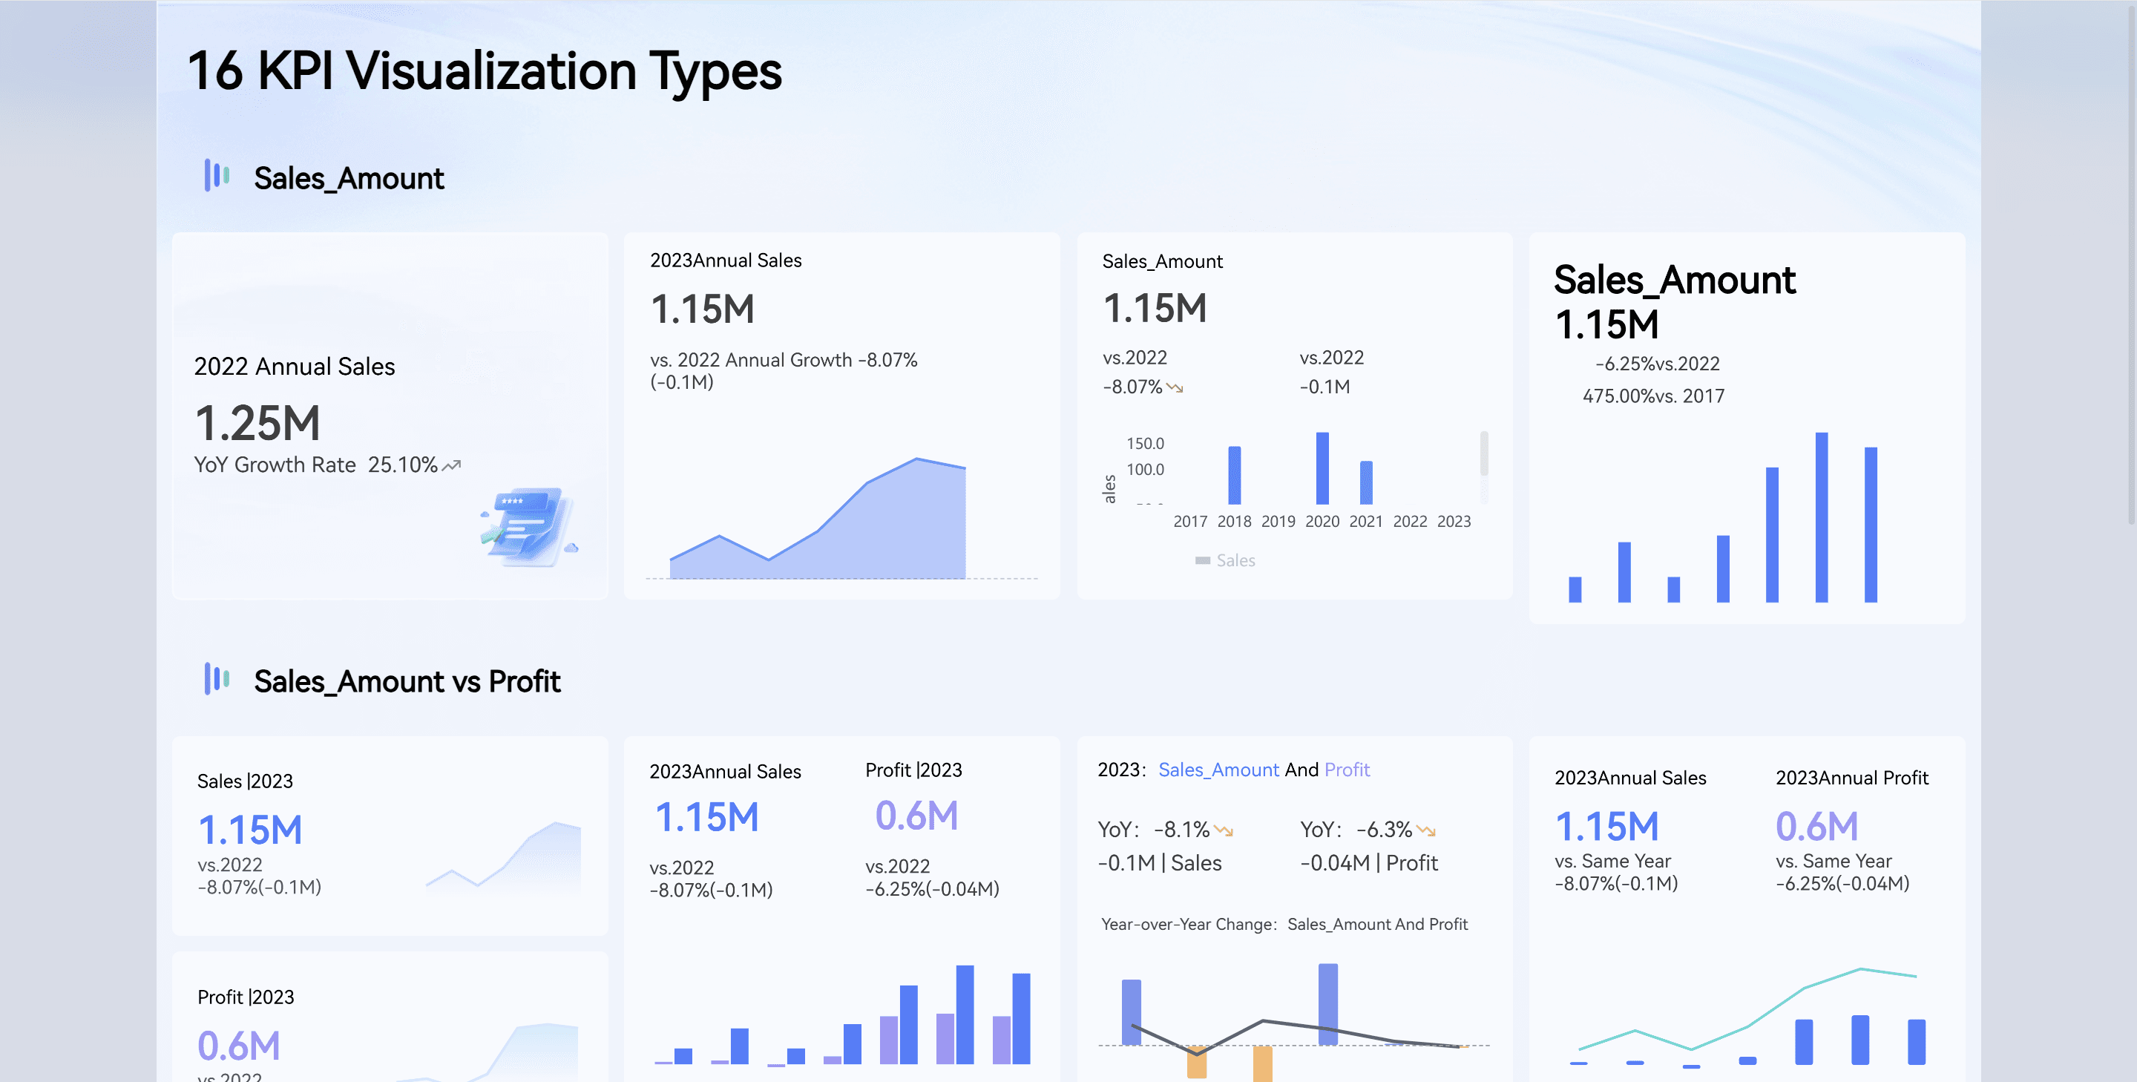Click the 2021 bar in Sales_Amount chart
The image size is (2137, 1082).
[x=1366, y=483]
